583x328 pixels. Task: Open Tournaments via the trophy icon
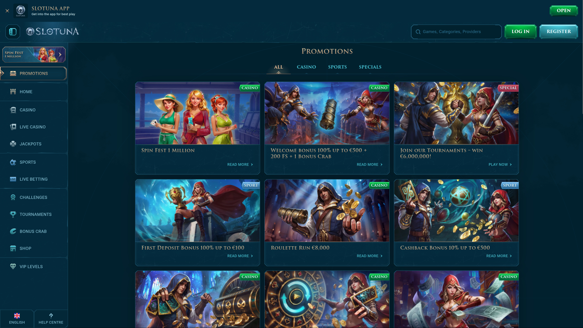tap(13, 214)
